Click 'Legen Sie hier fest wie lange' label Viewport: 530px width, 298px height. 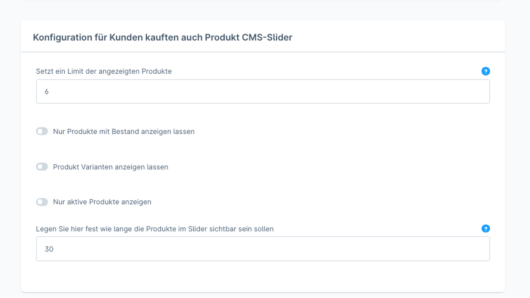(155, 229)
